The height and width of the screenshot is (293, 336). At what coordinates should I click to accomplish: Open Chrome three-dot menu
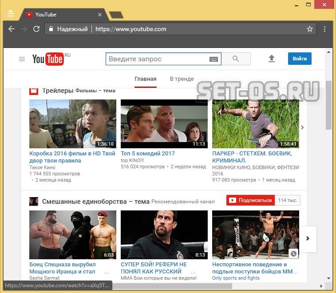coord(325,29)
